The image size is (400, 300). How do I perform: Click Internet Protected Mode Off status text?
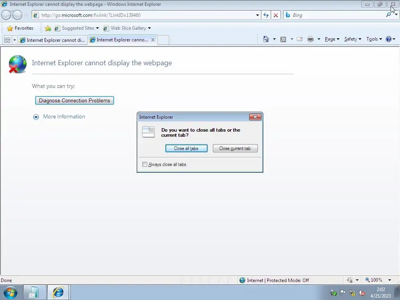278,280
